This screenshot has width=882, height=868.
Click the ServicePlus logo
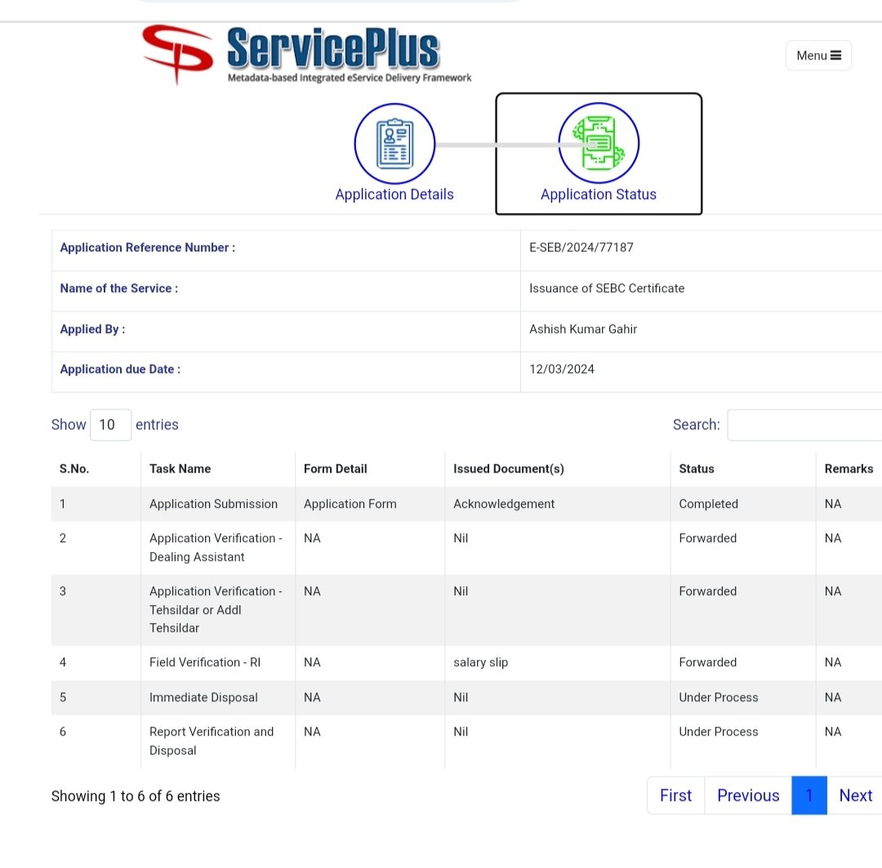306,55
